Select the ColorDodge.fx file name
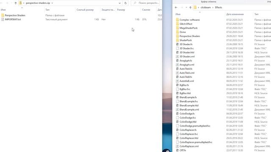 point(187,114)
